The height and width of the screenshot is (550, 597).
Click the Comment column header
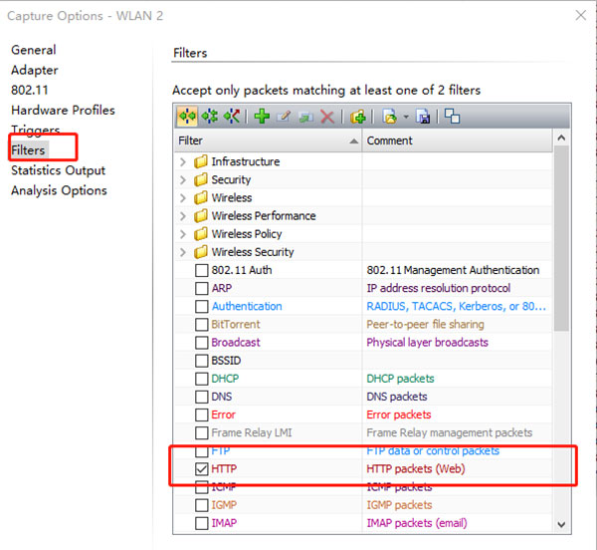[458, 140]
